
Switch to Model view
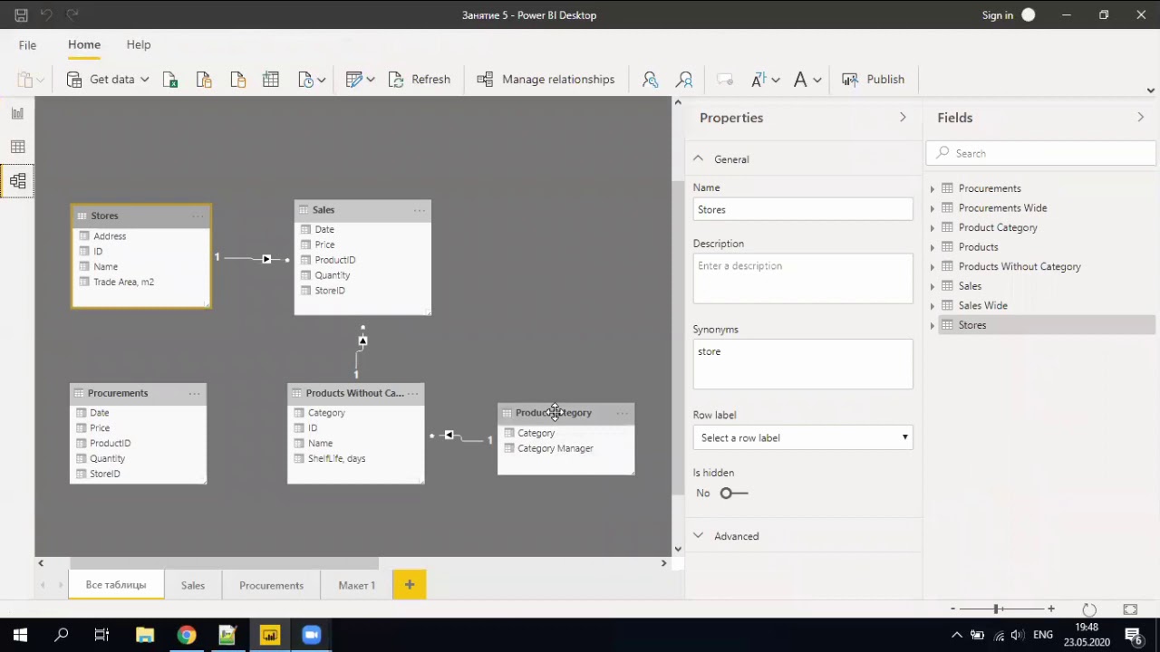(x=17, y=181)
